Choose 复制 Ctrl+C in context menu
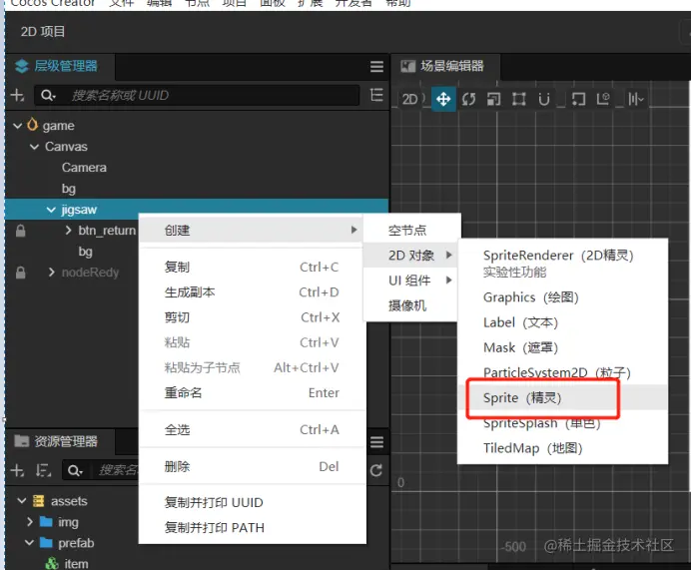692x571 pixels. pyautogui.click(x=252, y=267)
